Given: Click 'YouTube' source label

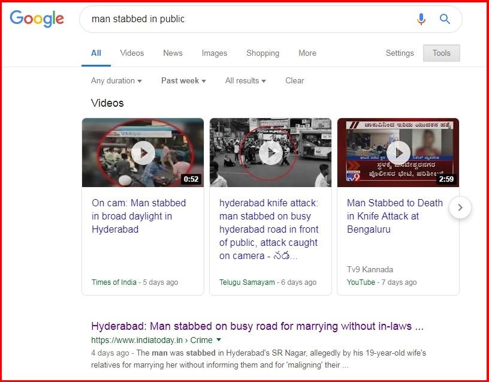Looking at the screenshot, I should click(361, 282).
